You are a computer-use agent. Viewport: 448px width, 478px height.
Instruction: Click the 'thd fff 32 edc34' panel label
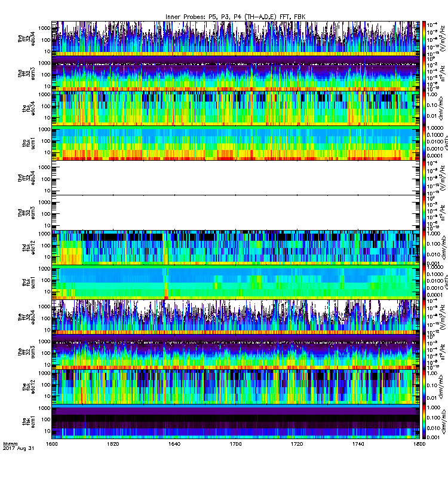tap(26, 178)
